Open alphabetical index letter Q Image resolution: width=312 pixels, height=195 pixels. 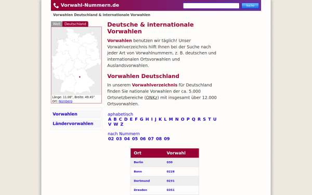click(x=193, y=119)
